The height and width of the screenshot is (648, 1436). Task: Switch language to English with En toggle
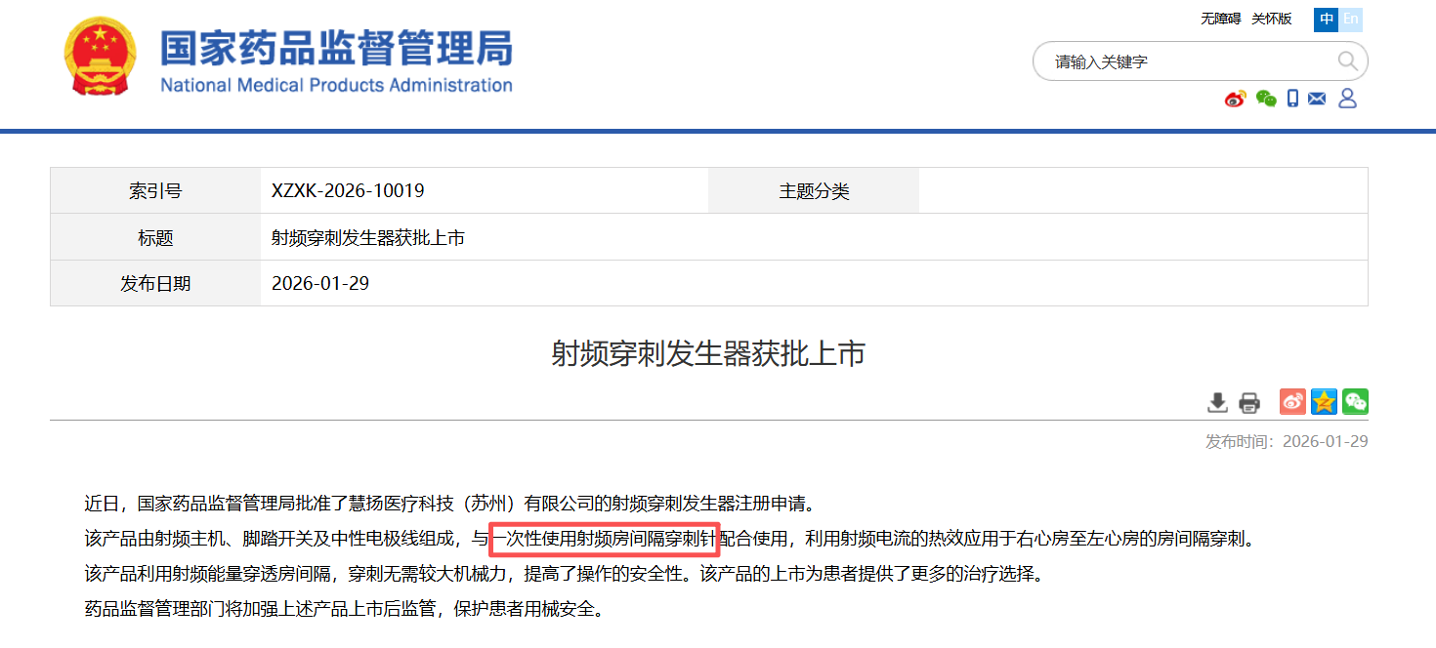(1351, 19)
